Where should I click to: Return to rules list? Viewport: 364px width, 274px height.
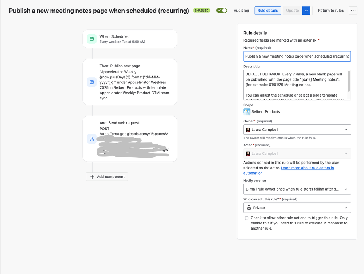click(x=330, y=11)
